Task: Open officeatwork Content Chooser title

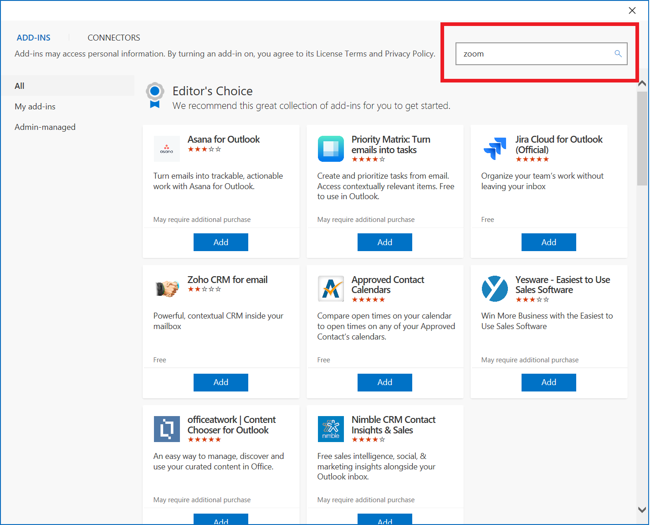Action: coord(231,425)
